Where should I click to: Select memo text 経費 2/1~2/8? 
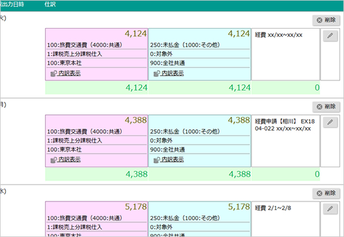(x=273, y=208)
